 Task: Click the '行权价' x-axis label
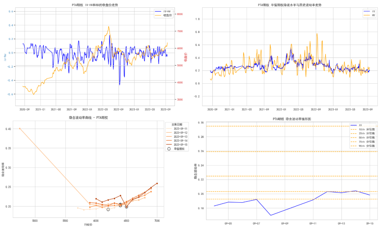pyautogui.click(x=89, y=224)
